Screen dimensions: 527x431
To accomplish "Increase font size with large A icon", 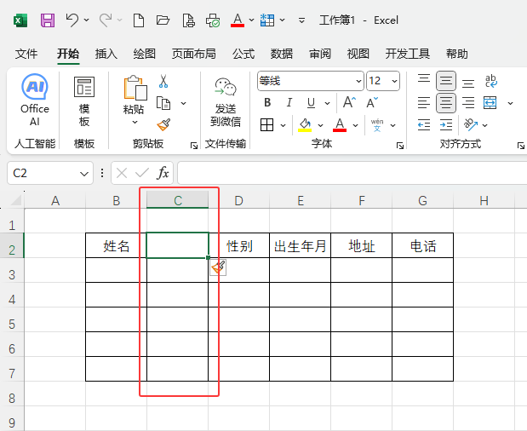I will click(349, 102).
